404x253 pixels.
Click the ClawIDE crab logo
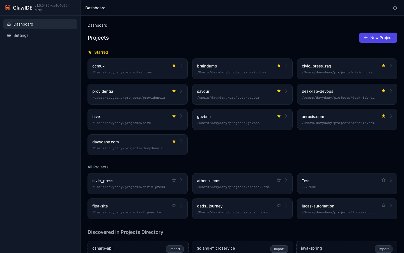[x=8, y=8]
